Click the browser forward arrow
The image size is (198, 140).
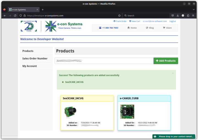point(10,16)
